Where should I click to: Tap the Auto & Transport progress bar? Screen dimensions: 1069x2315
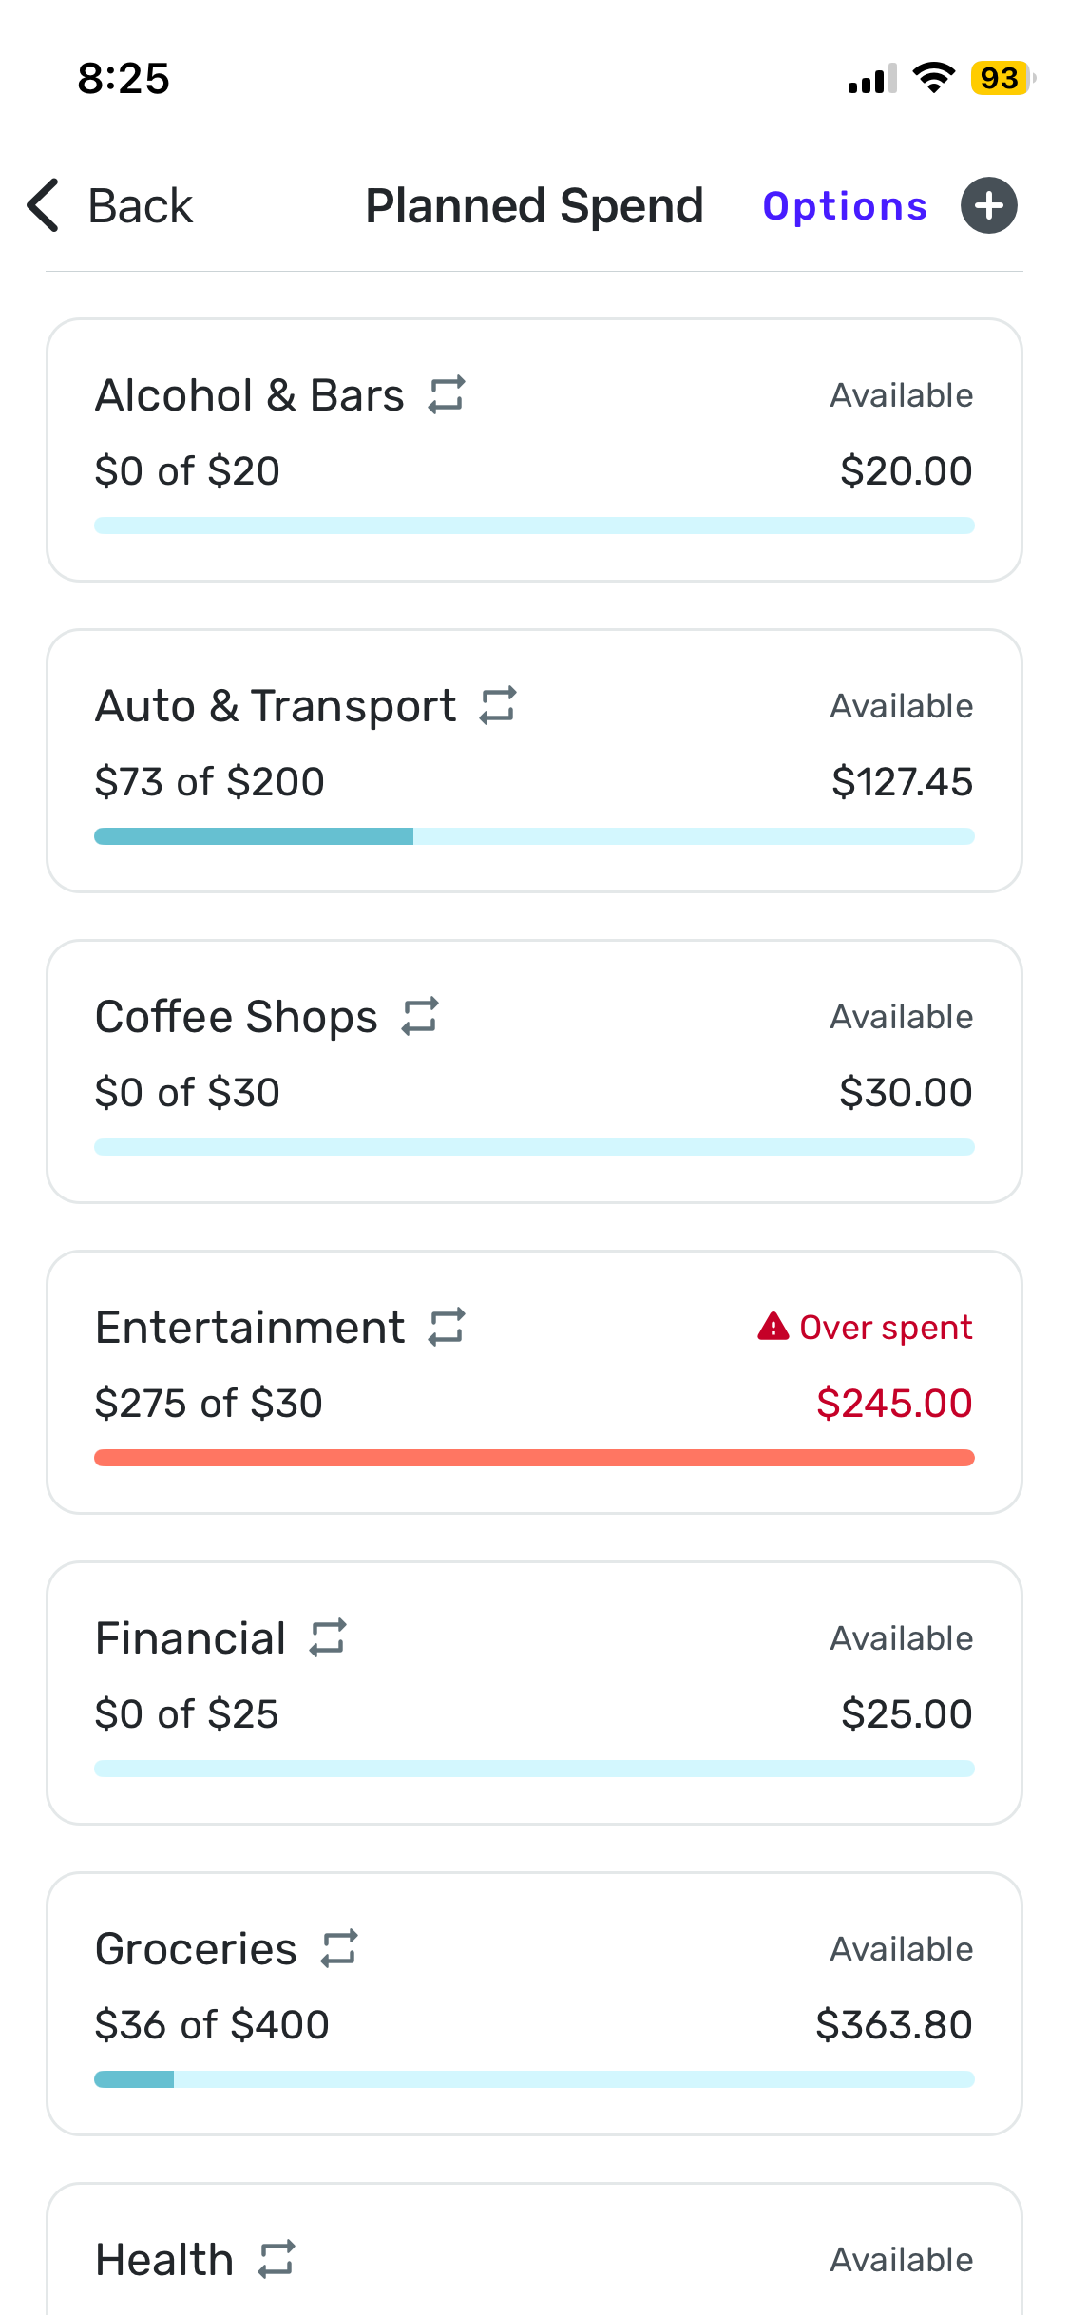[x=534, y=836]
